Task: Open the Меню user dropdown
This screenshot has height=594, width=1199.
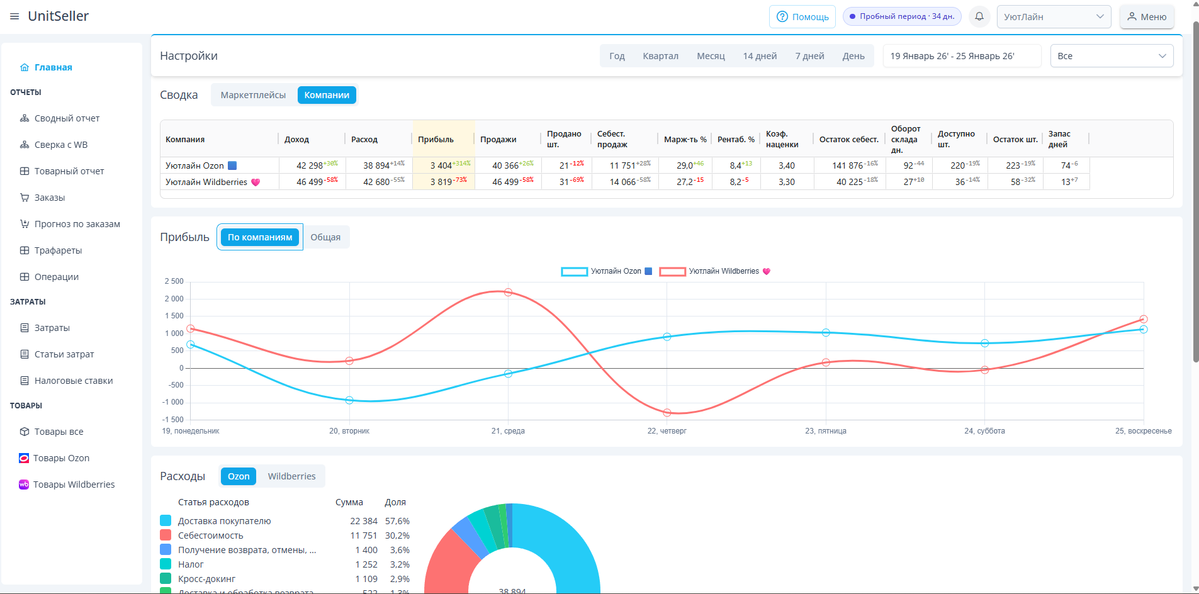Action: coord(1147,16)
